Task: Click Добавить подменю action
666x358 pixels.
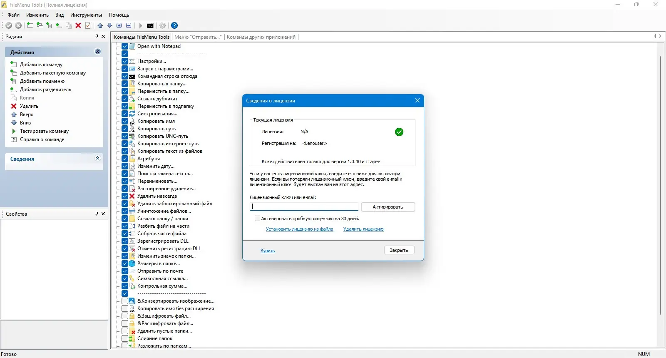Action: pyautogui.click(x=42, y=81)
